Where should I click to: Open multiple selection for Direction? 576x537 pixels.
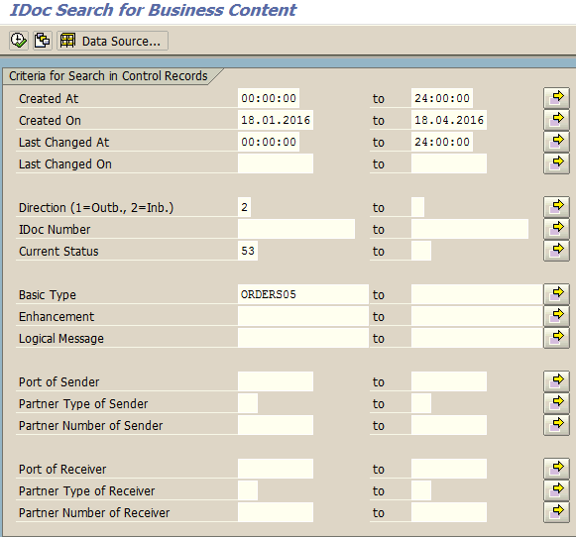556,207
